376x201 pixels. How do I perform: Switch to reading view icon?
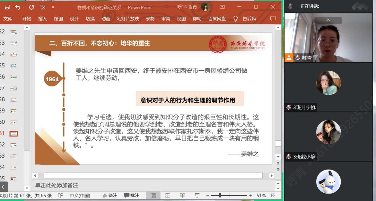[182, 196]
